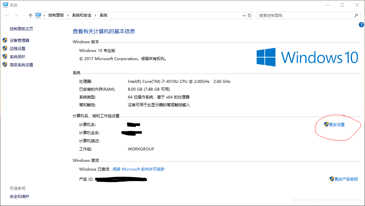
Task: Click the shield icon beside 更改设置
Action: click(x=326, y=124)
